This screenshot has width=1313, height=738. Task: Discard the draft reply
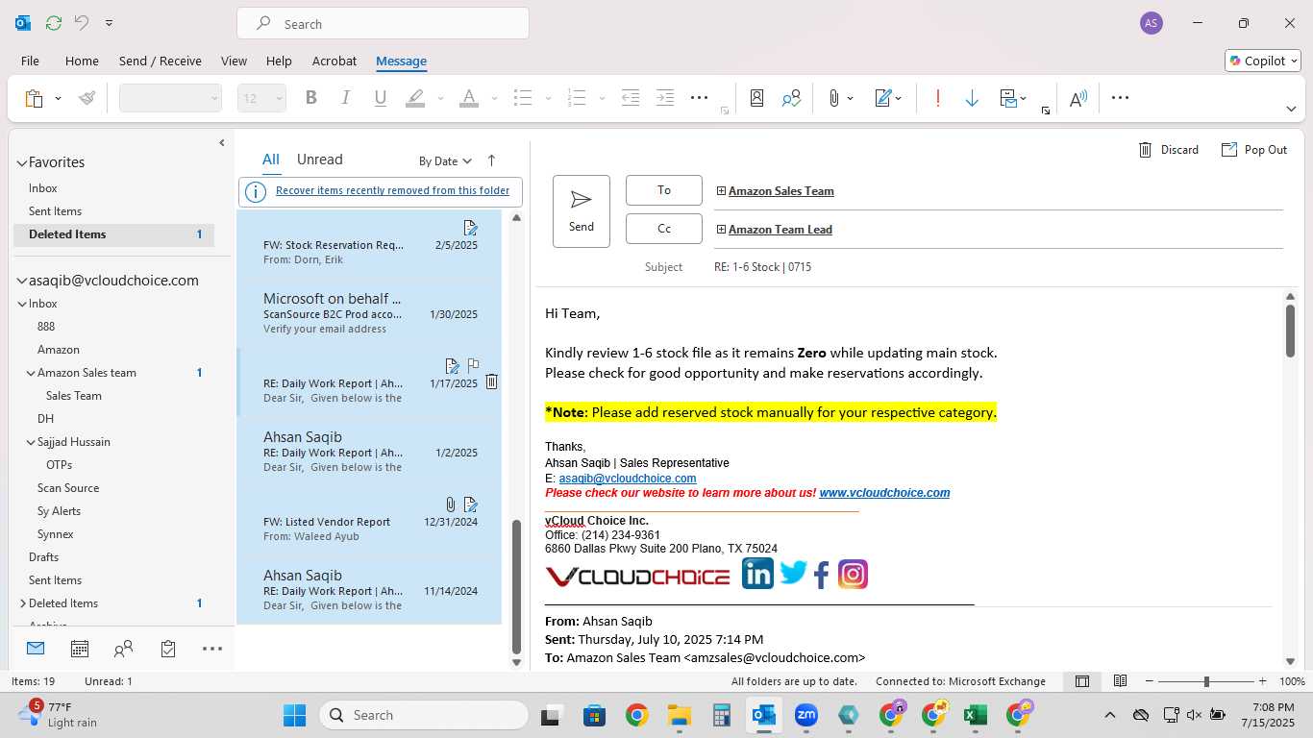click(1169, 150)
